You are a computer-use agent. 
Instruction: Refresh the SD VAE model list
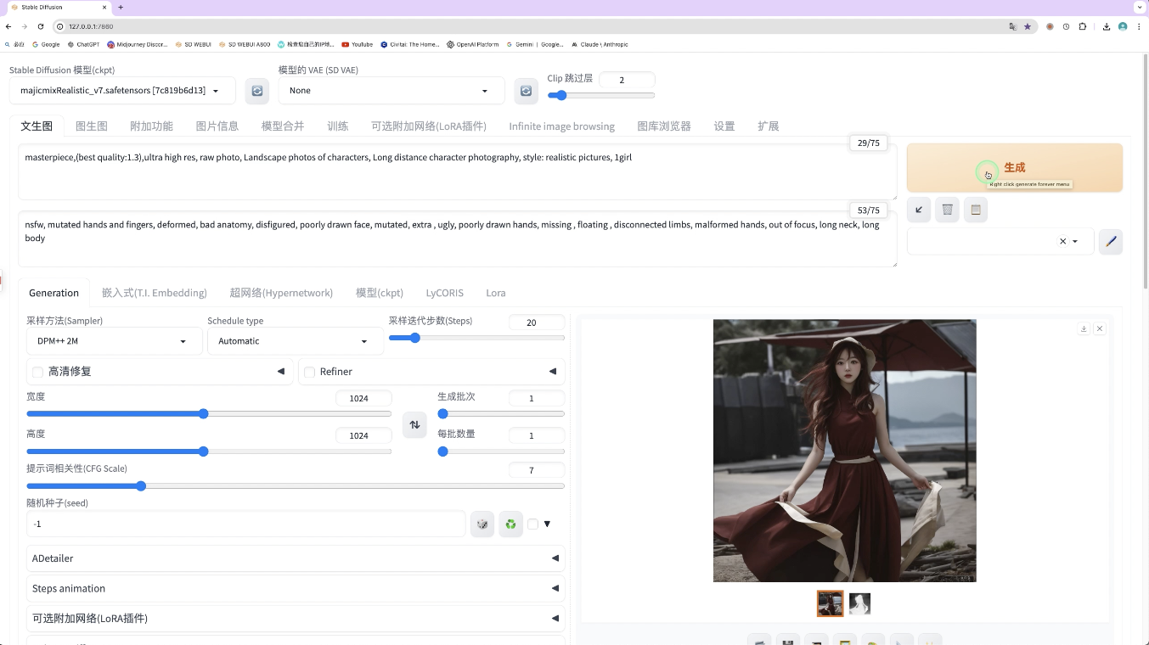point(527,91)
